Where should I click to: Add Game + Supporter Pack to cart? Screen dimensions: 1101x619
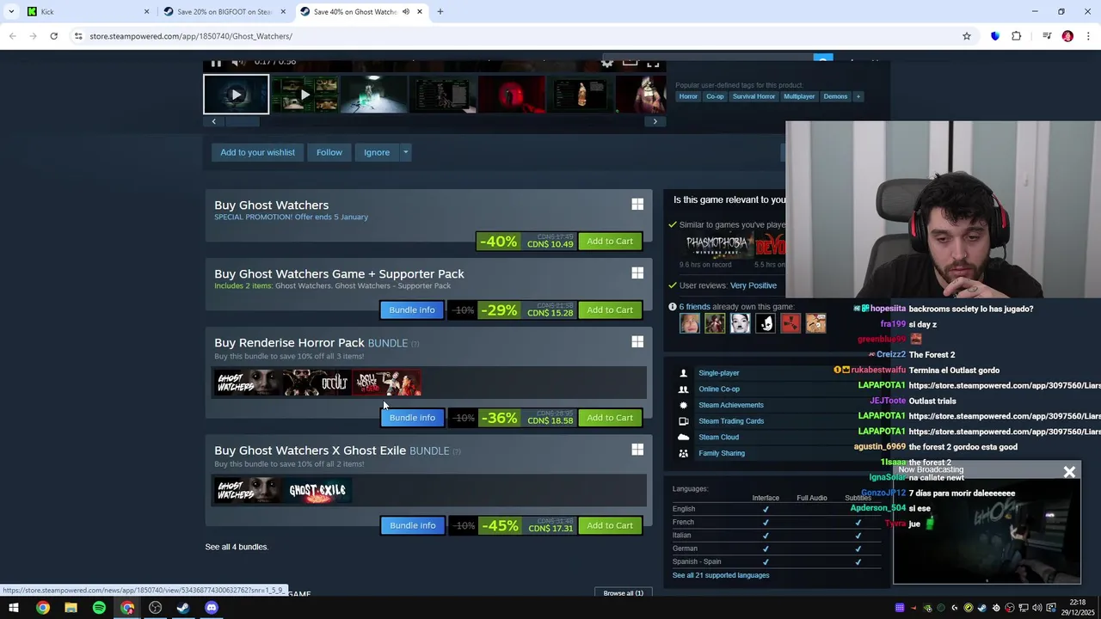pos(610,310)
